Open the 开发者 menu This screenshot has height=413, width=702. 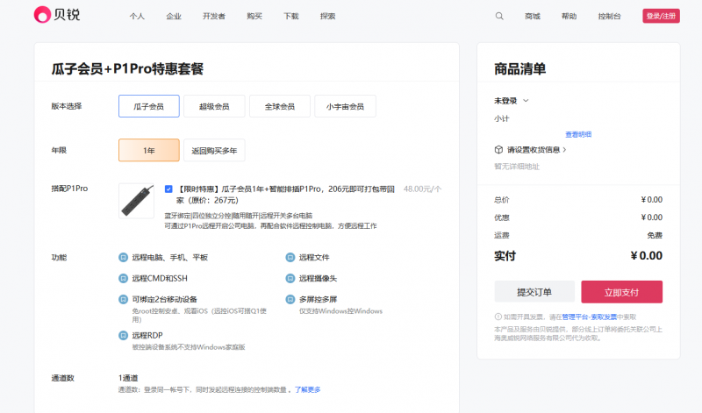click(x=214, y=16)
